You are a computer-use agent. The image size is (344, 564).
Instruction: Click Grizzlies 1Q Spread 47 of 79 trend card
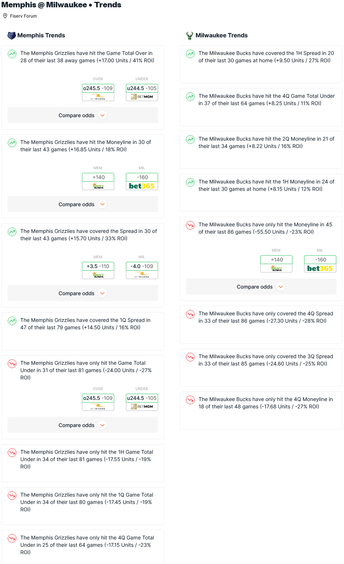tap(83, 331)
